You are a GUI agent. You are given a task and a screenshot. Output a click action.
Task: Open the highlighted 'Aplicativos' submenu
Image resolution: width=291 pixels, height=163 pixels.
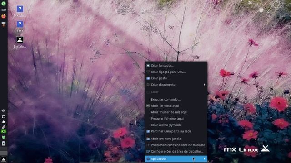(176, 159)
